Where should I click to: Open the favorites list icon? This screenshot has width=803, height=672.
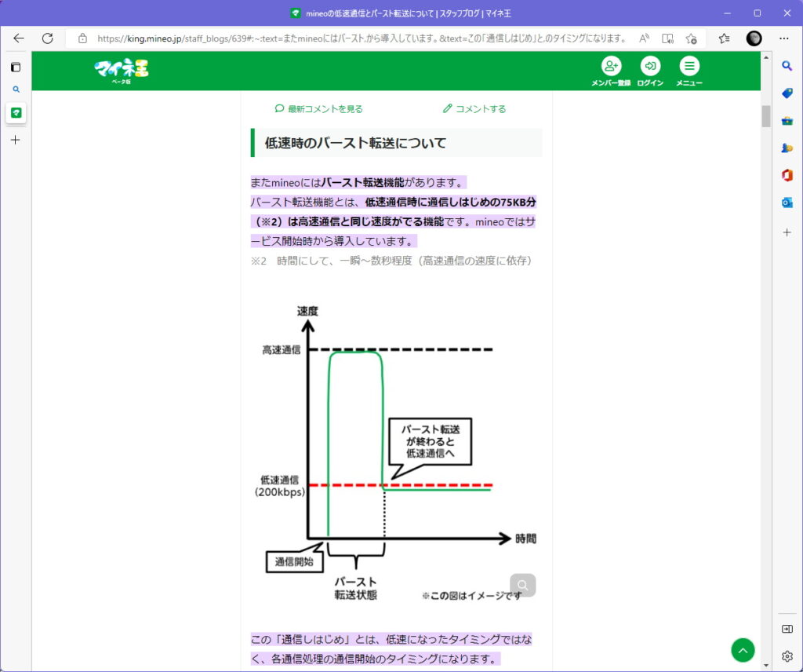tap(724, 38)
